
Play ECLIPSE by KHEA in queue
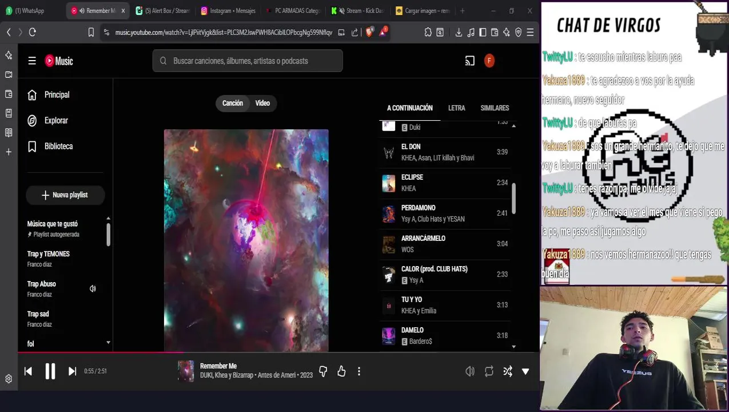coord(445,183)
